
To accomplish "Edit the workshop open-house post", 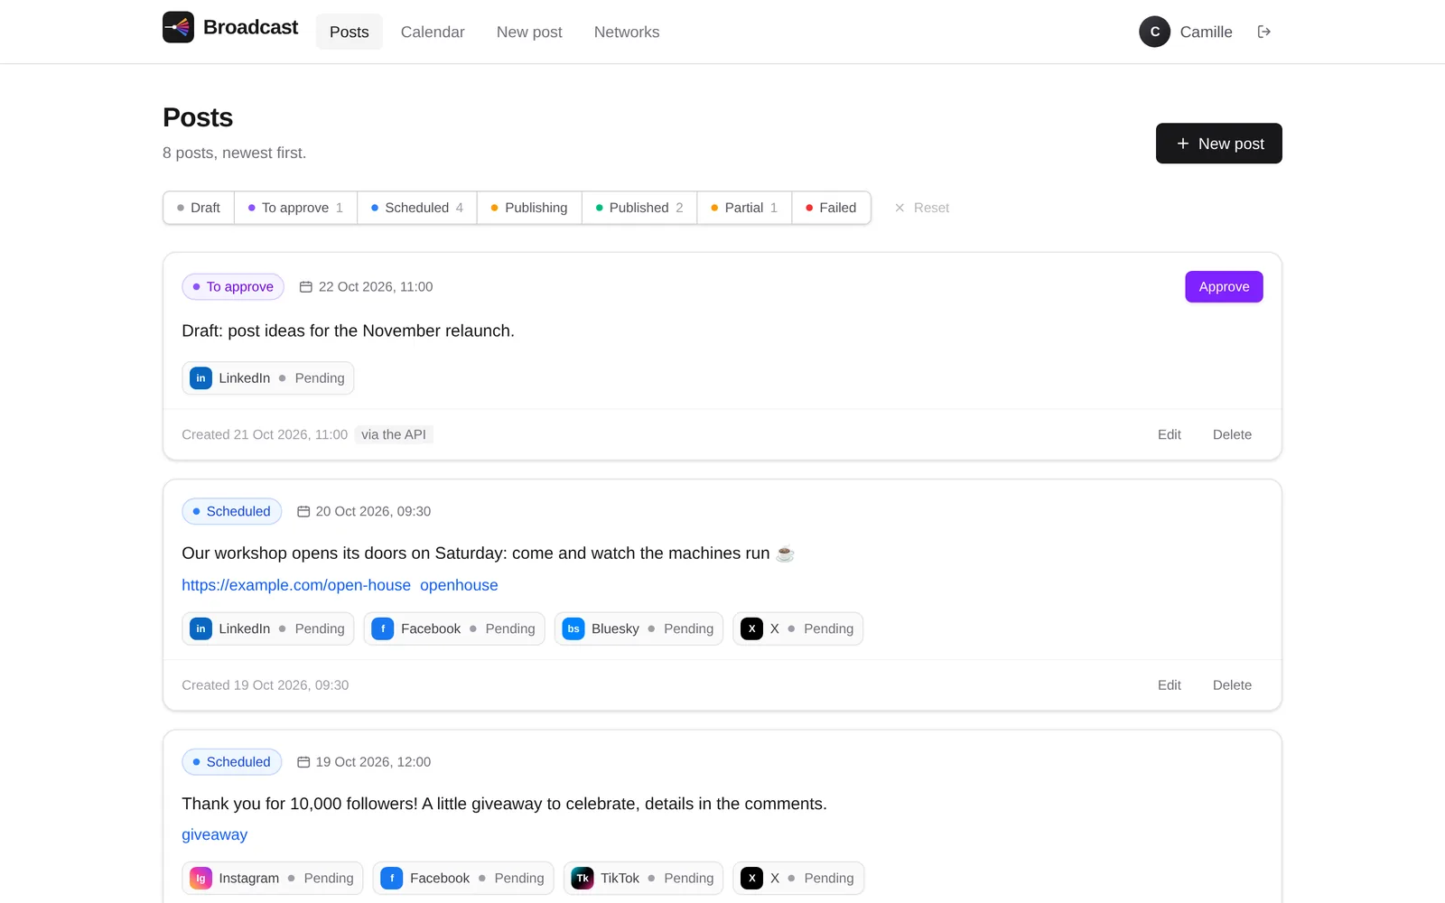I will coord(1170,685).
